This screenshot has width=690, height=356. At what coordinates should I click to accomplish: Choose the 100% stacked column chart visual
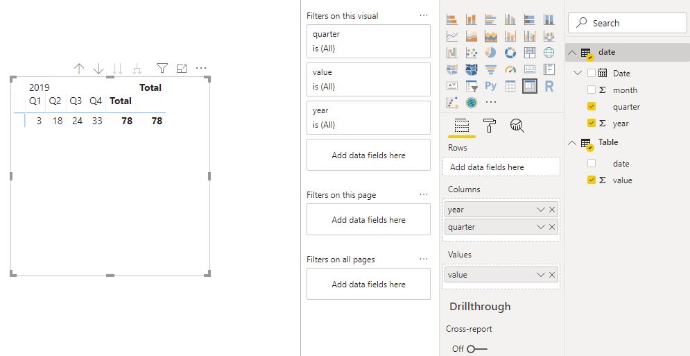(549, 19)
